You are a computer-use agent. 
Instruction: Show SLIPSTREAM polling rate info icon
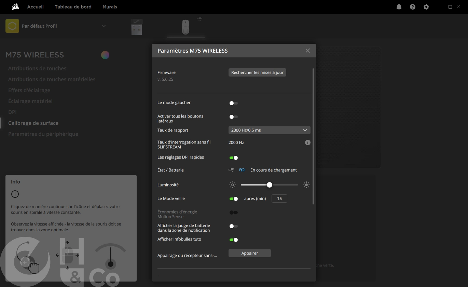[x=308, y=142]
